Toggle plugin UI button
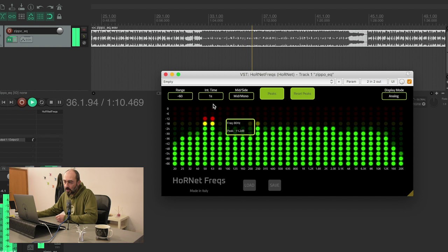This screenshot has width=448, height=252. pyautogui.click(x=393, y=82)
